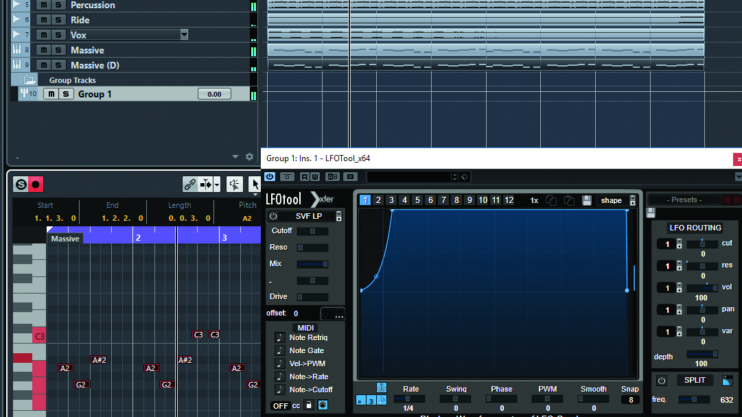Click the Solo Editor S button in key editor
This screenshot has width=742, height=417.
[x=21, y=184]
